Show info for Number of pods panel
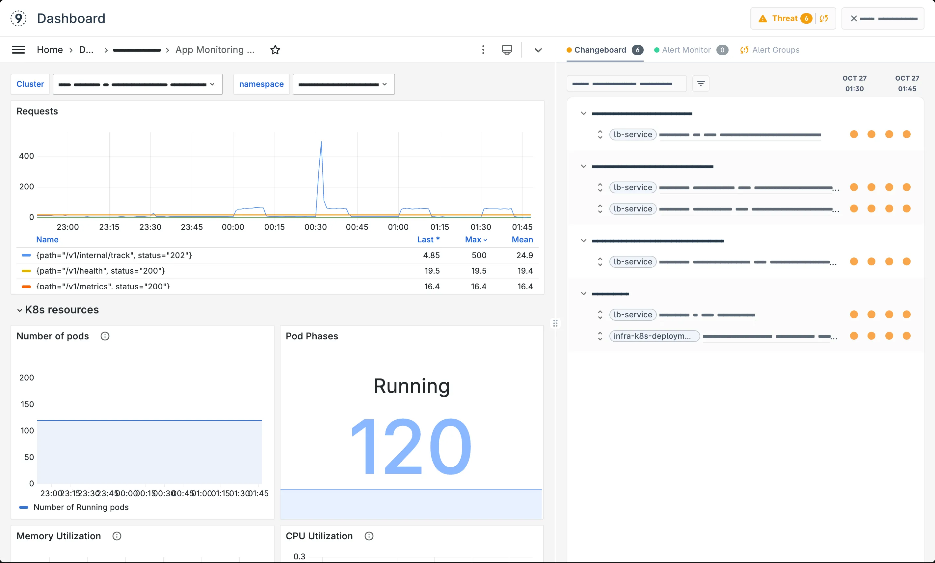 pyautogui.click(x=105, y=336)
